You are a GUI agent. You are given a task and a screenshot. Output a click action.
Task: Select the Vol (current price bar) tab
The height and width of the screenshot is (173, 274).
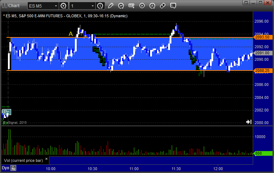coord(23,160)
